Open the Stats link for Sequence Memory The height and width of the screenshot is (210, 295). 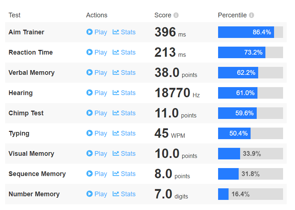pos(128,174)
